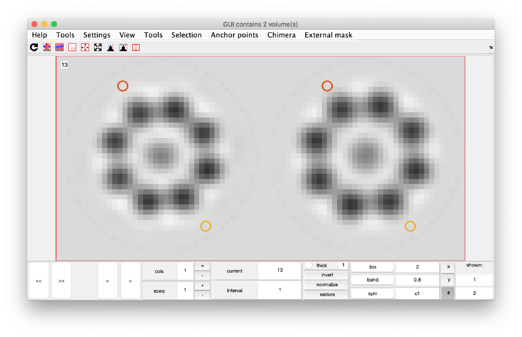Click the split red rectangle toolbar icon

136,47
